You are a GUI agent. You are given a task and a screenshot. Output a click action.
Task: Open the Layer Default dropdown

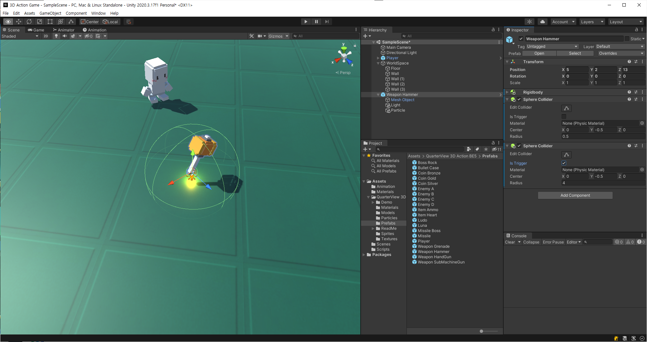(620, 46)
